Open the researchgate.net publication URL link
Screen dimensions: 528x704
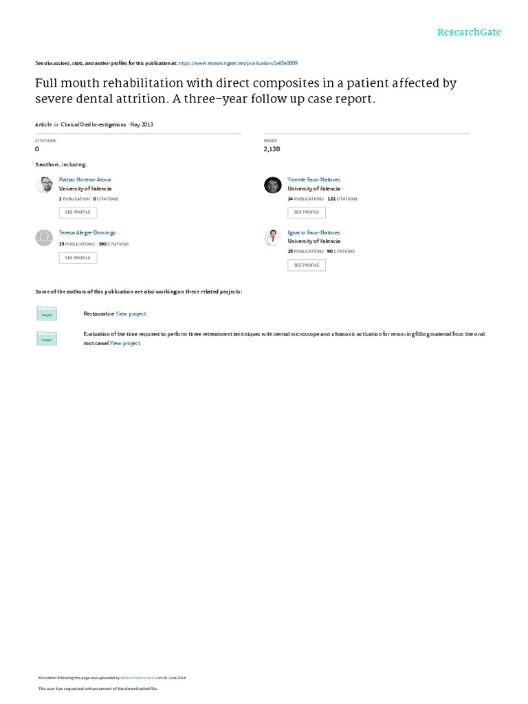pyautogui.click(x=238, y=63)
